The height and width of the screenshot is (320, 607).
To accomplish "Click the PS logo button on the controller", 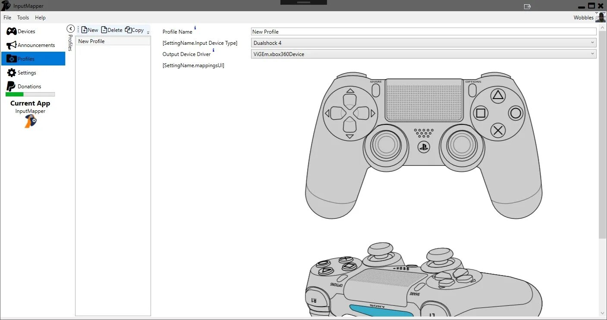I will pos(424,147).
